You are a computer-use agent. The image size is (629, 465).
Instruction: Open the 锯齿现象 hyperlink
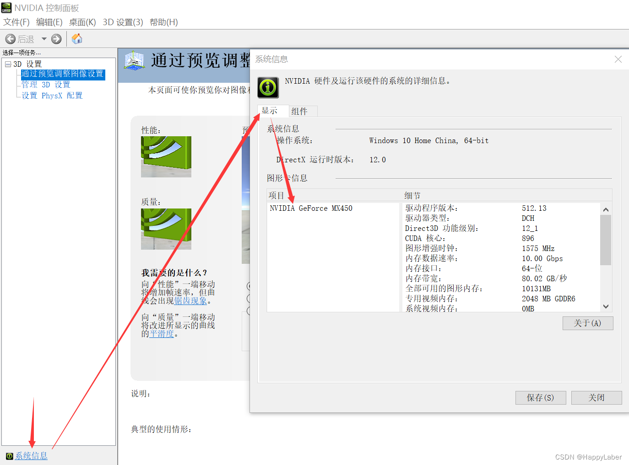191,301
